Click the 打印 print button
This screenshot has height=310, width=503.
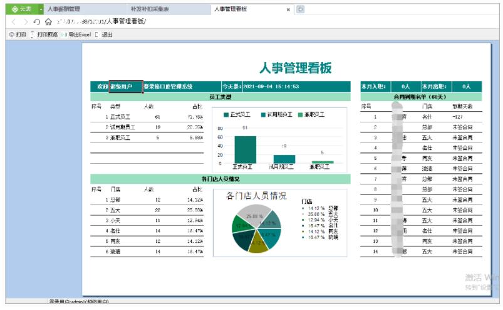coord(18,35)
